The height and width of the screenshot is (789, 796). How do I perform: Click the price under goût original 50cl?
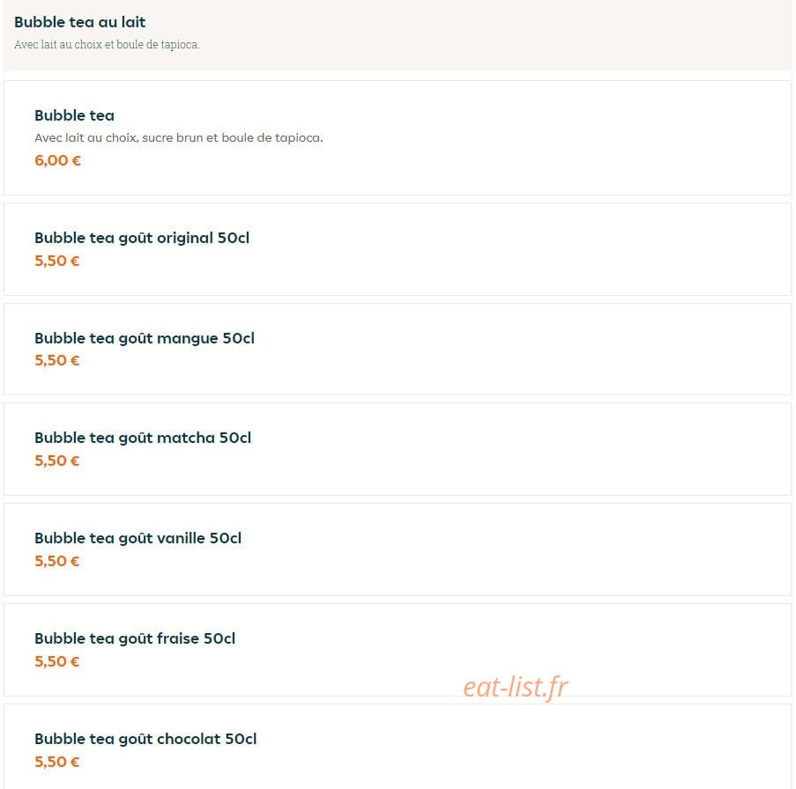(x=56, y=262)
